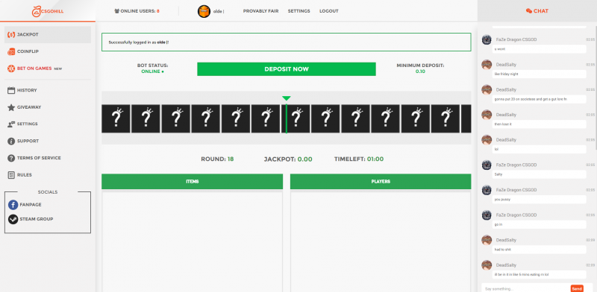
Task: Click Logout in the top navigation
Action: click(329, 11)
